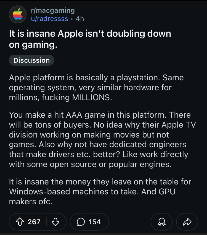Click the 4h post timestamp
Screen dimensions: 207x235
tap(80, 19)
